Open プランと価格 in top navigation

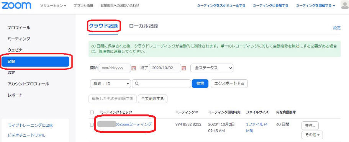click(x=83, y=6)
